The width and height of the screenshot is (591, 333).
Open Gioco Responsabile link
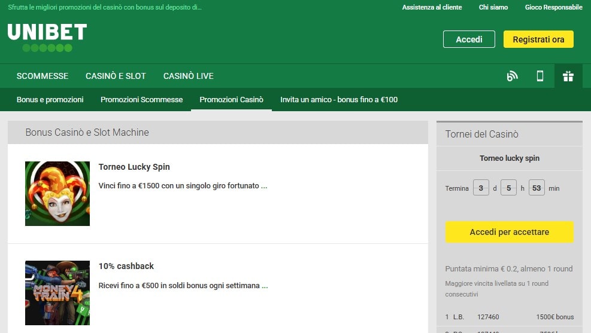pos(554,7)
